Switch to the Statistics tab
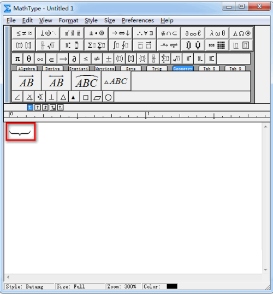 79,69
